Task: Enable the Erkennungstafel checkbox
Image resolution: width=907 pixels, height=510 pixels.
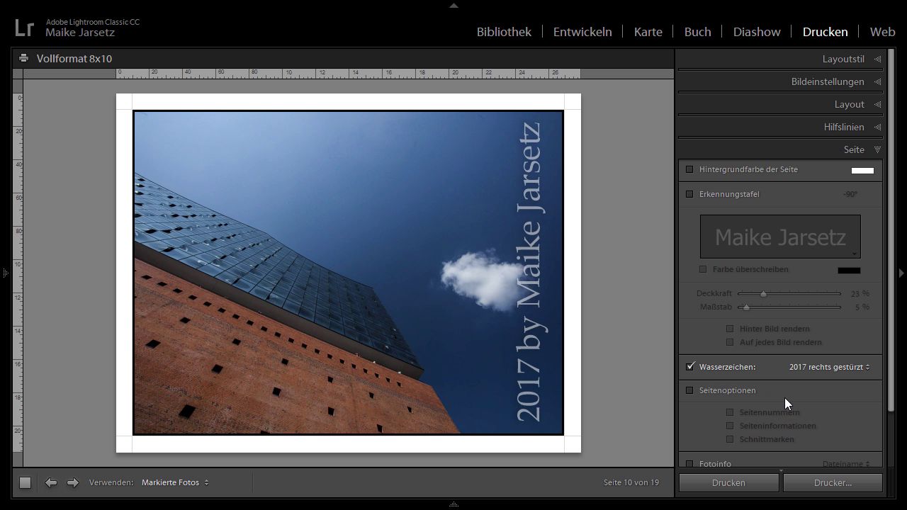Action: [689, 194]
